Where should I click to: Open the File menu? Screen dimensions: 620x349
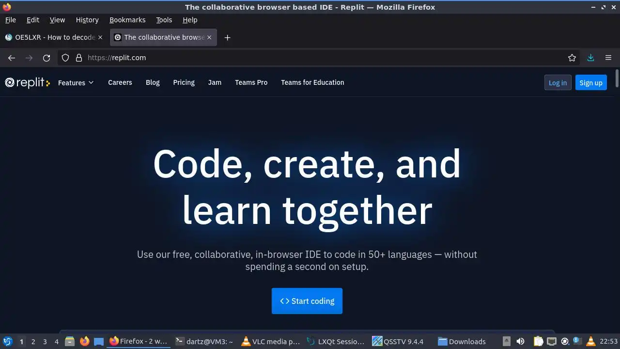11,20
